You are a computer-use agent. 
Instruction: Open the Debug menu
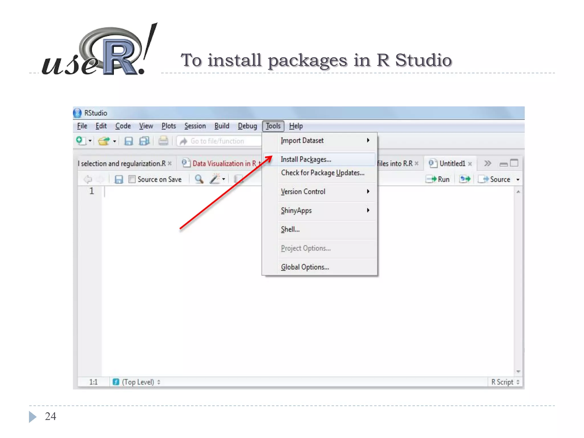tap(247, 126)
